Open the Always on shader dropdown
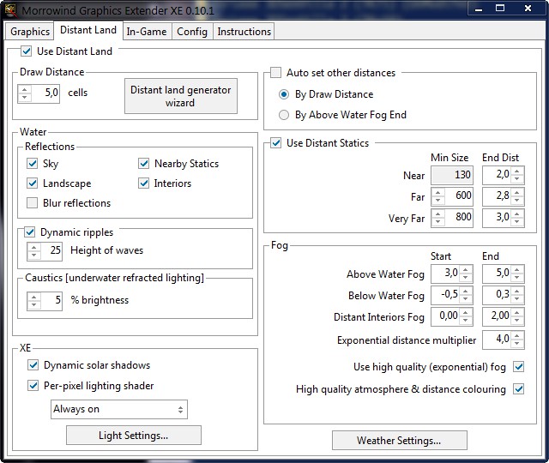549x463 pixels. (118, 409)
